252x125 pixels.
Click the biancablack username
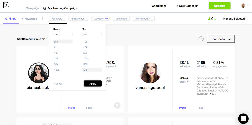(38, 88)
